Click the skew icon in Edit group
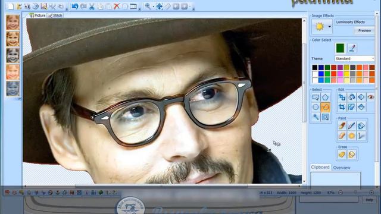 pyautogui.click(x=351, y=107)
